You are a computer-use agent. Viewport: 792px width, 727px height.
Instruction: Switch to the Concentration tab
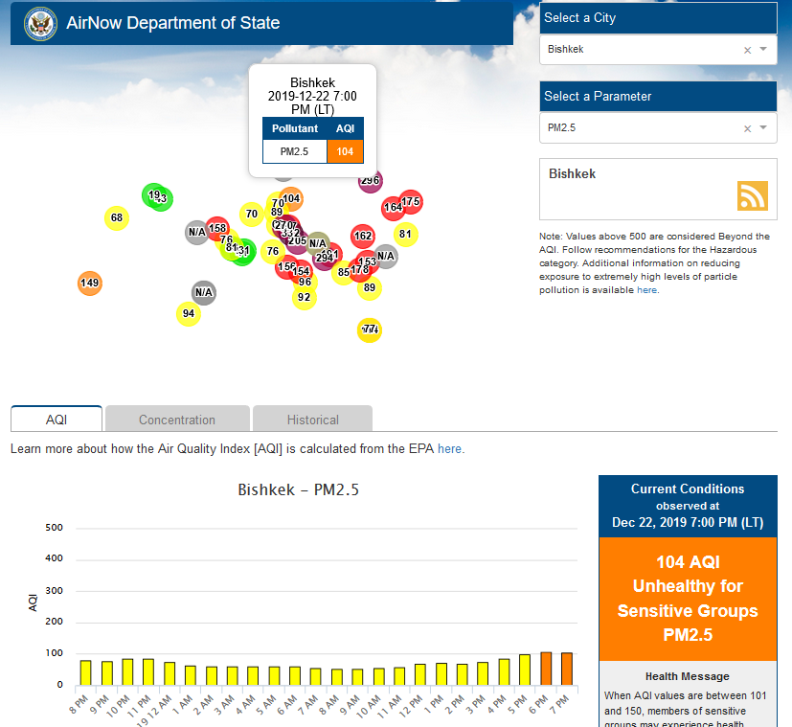point(177,420)
